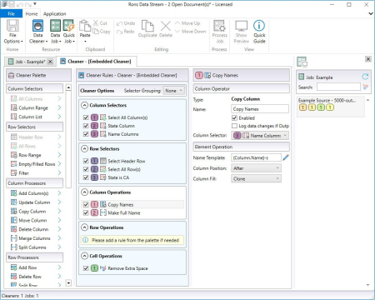Select Column Range in Cleaner Palette

click(33, 107)
